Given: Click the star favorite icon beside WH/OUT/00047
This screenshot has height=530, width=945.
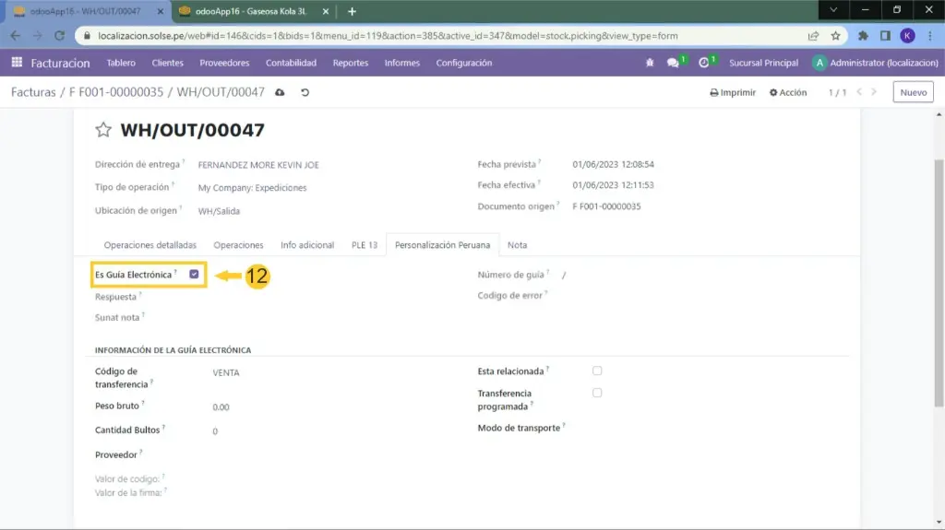Looking at the screenshot, I should [x=103, y=131].
